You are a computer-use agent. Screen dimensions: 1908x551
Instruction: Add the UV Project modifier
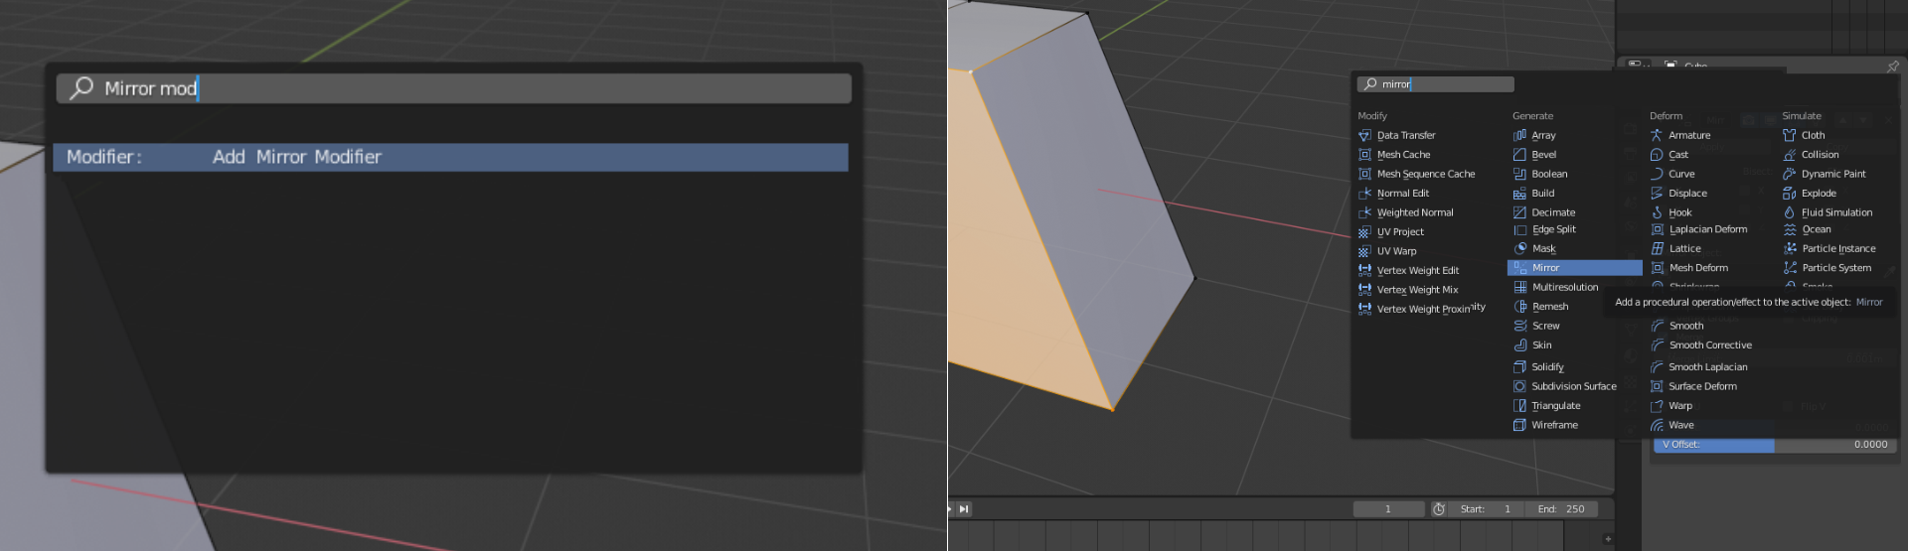(x=1390, y=232)
